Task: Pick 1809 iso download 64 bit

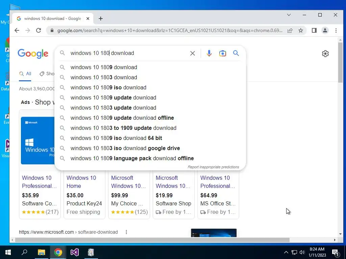Action: 150,138
